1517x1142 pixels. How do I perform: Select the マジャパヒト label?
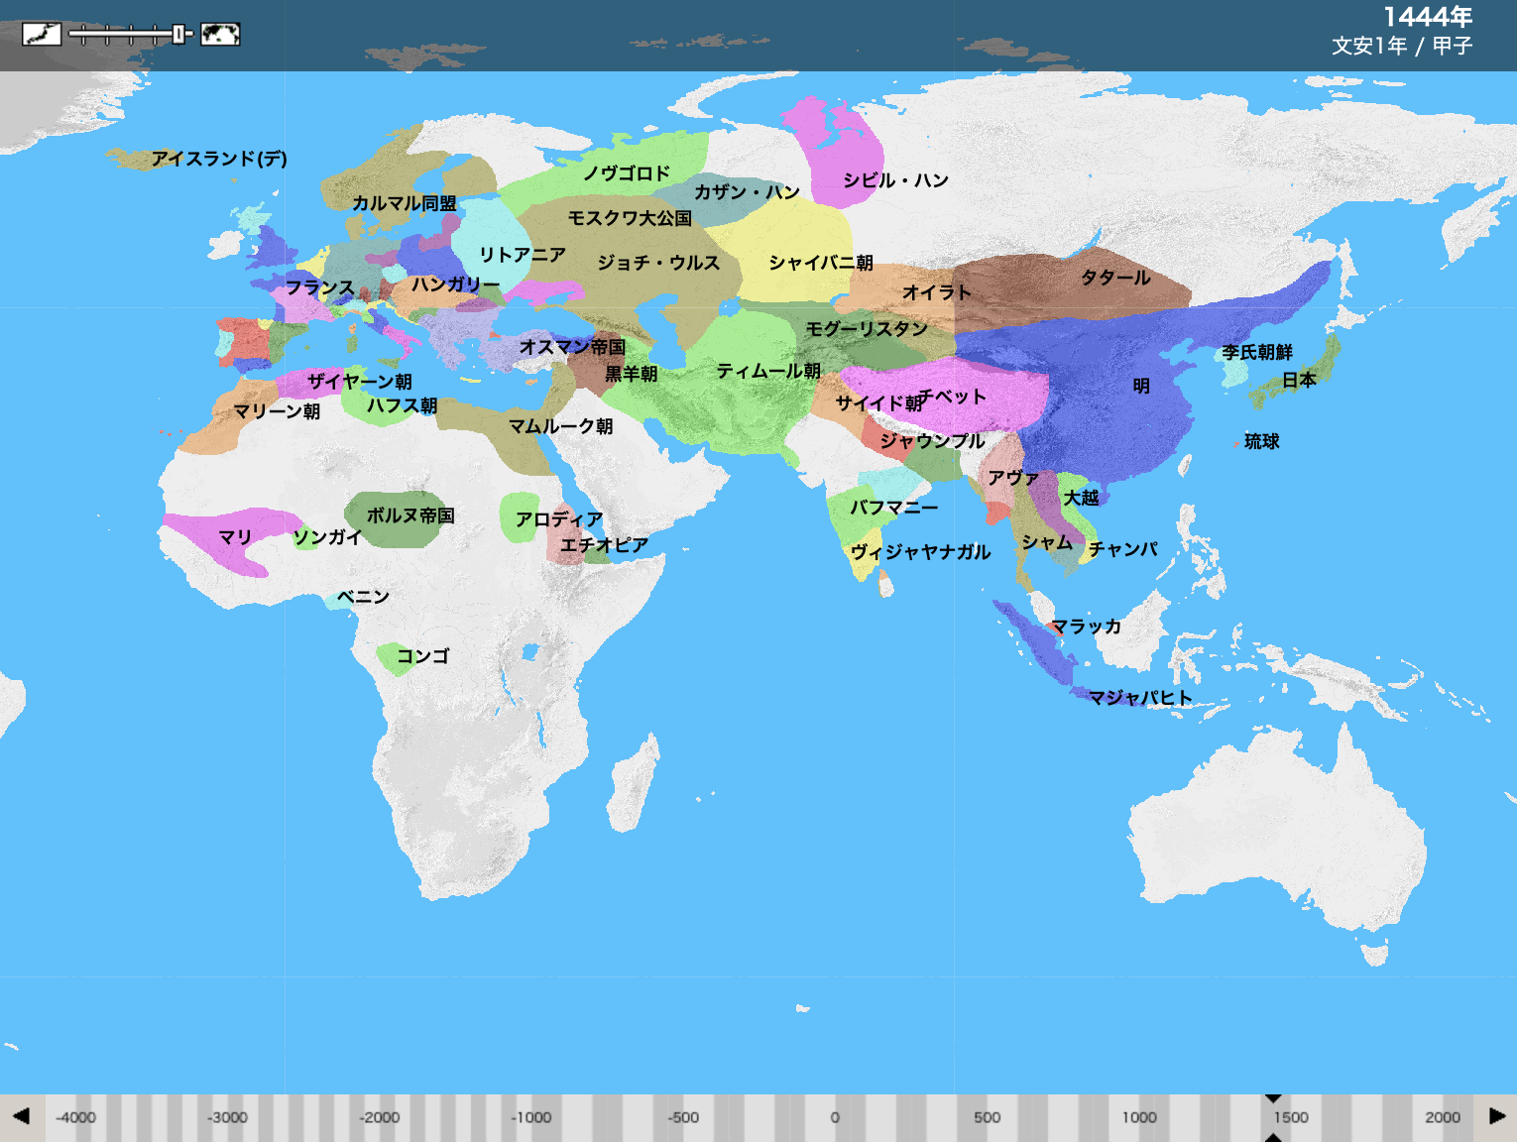pyautogui.click(x=1140, y=698)
